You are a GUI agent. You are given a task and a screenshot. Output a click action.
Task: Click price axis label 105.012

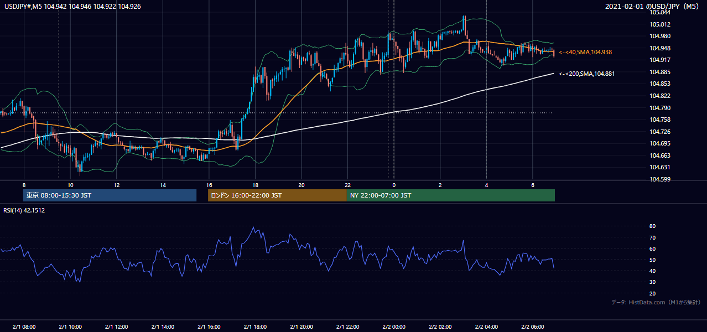(x=659, y=24)
